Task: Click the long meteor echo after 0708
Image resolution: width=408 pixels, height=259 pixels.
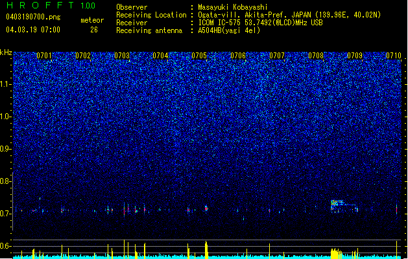Action: pos(344,207)
